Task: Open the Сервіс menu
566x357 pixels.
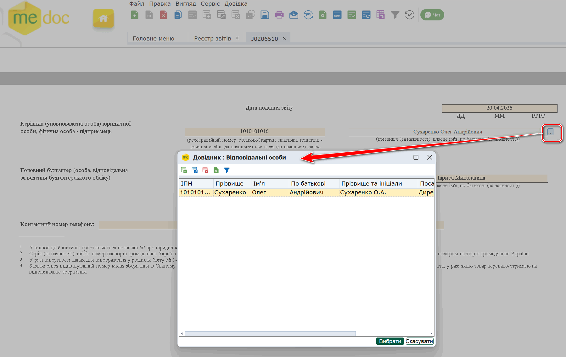Action: (210, 4)
